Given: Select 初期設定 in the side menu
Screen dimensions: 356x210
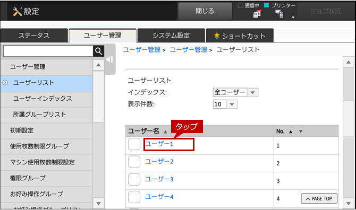Looking at the screenshot, I should pos(47,130).
